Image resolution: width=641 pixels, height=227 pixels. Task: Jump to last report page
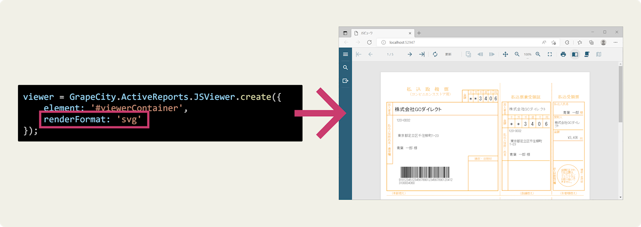[x=422, y=55]
